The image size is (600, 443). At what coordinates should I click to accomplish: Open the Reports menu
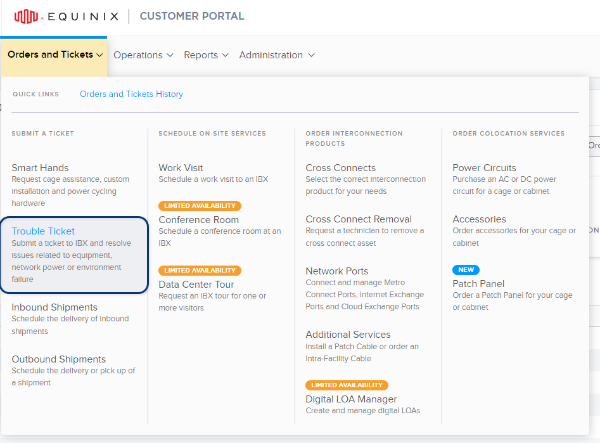206,55
